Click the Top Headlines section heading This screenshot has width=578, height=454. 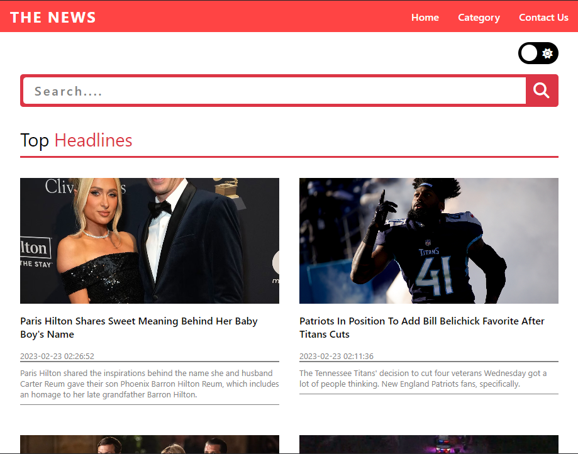(x=76, y=140)
